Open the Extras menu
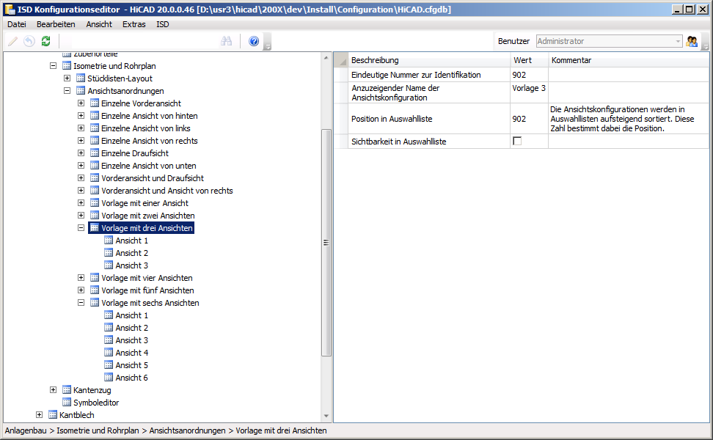This screenshot has width=713, height=440. 134,24
